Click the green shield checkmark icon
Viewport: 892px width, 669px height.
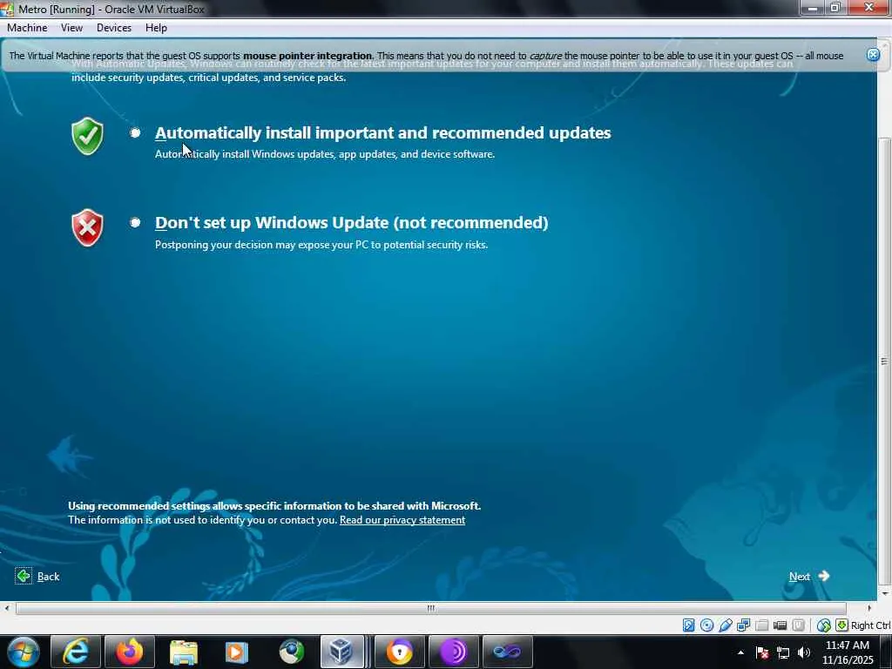tap(87, 136)
